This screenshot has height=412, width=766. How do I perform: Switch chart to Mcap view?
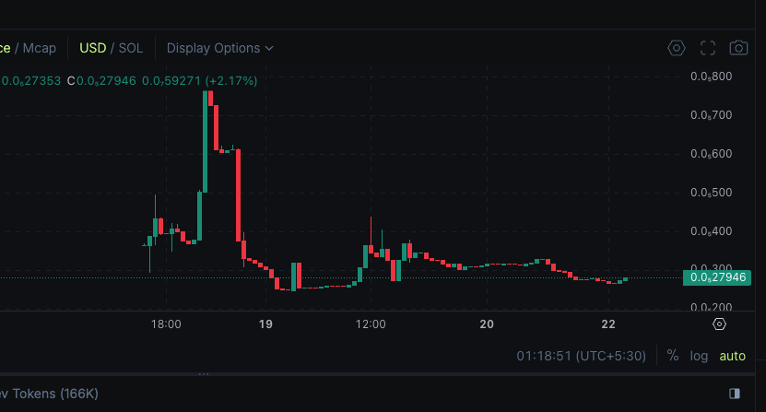(39, 48)
